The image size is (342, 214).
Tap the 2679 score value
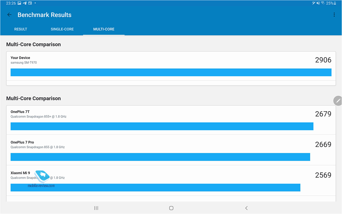pyautogui.click(x=323, y=114)
